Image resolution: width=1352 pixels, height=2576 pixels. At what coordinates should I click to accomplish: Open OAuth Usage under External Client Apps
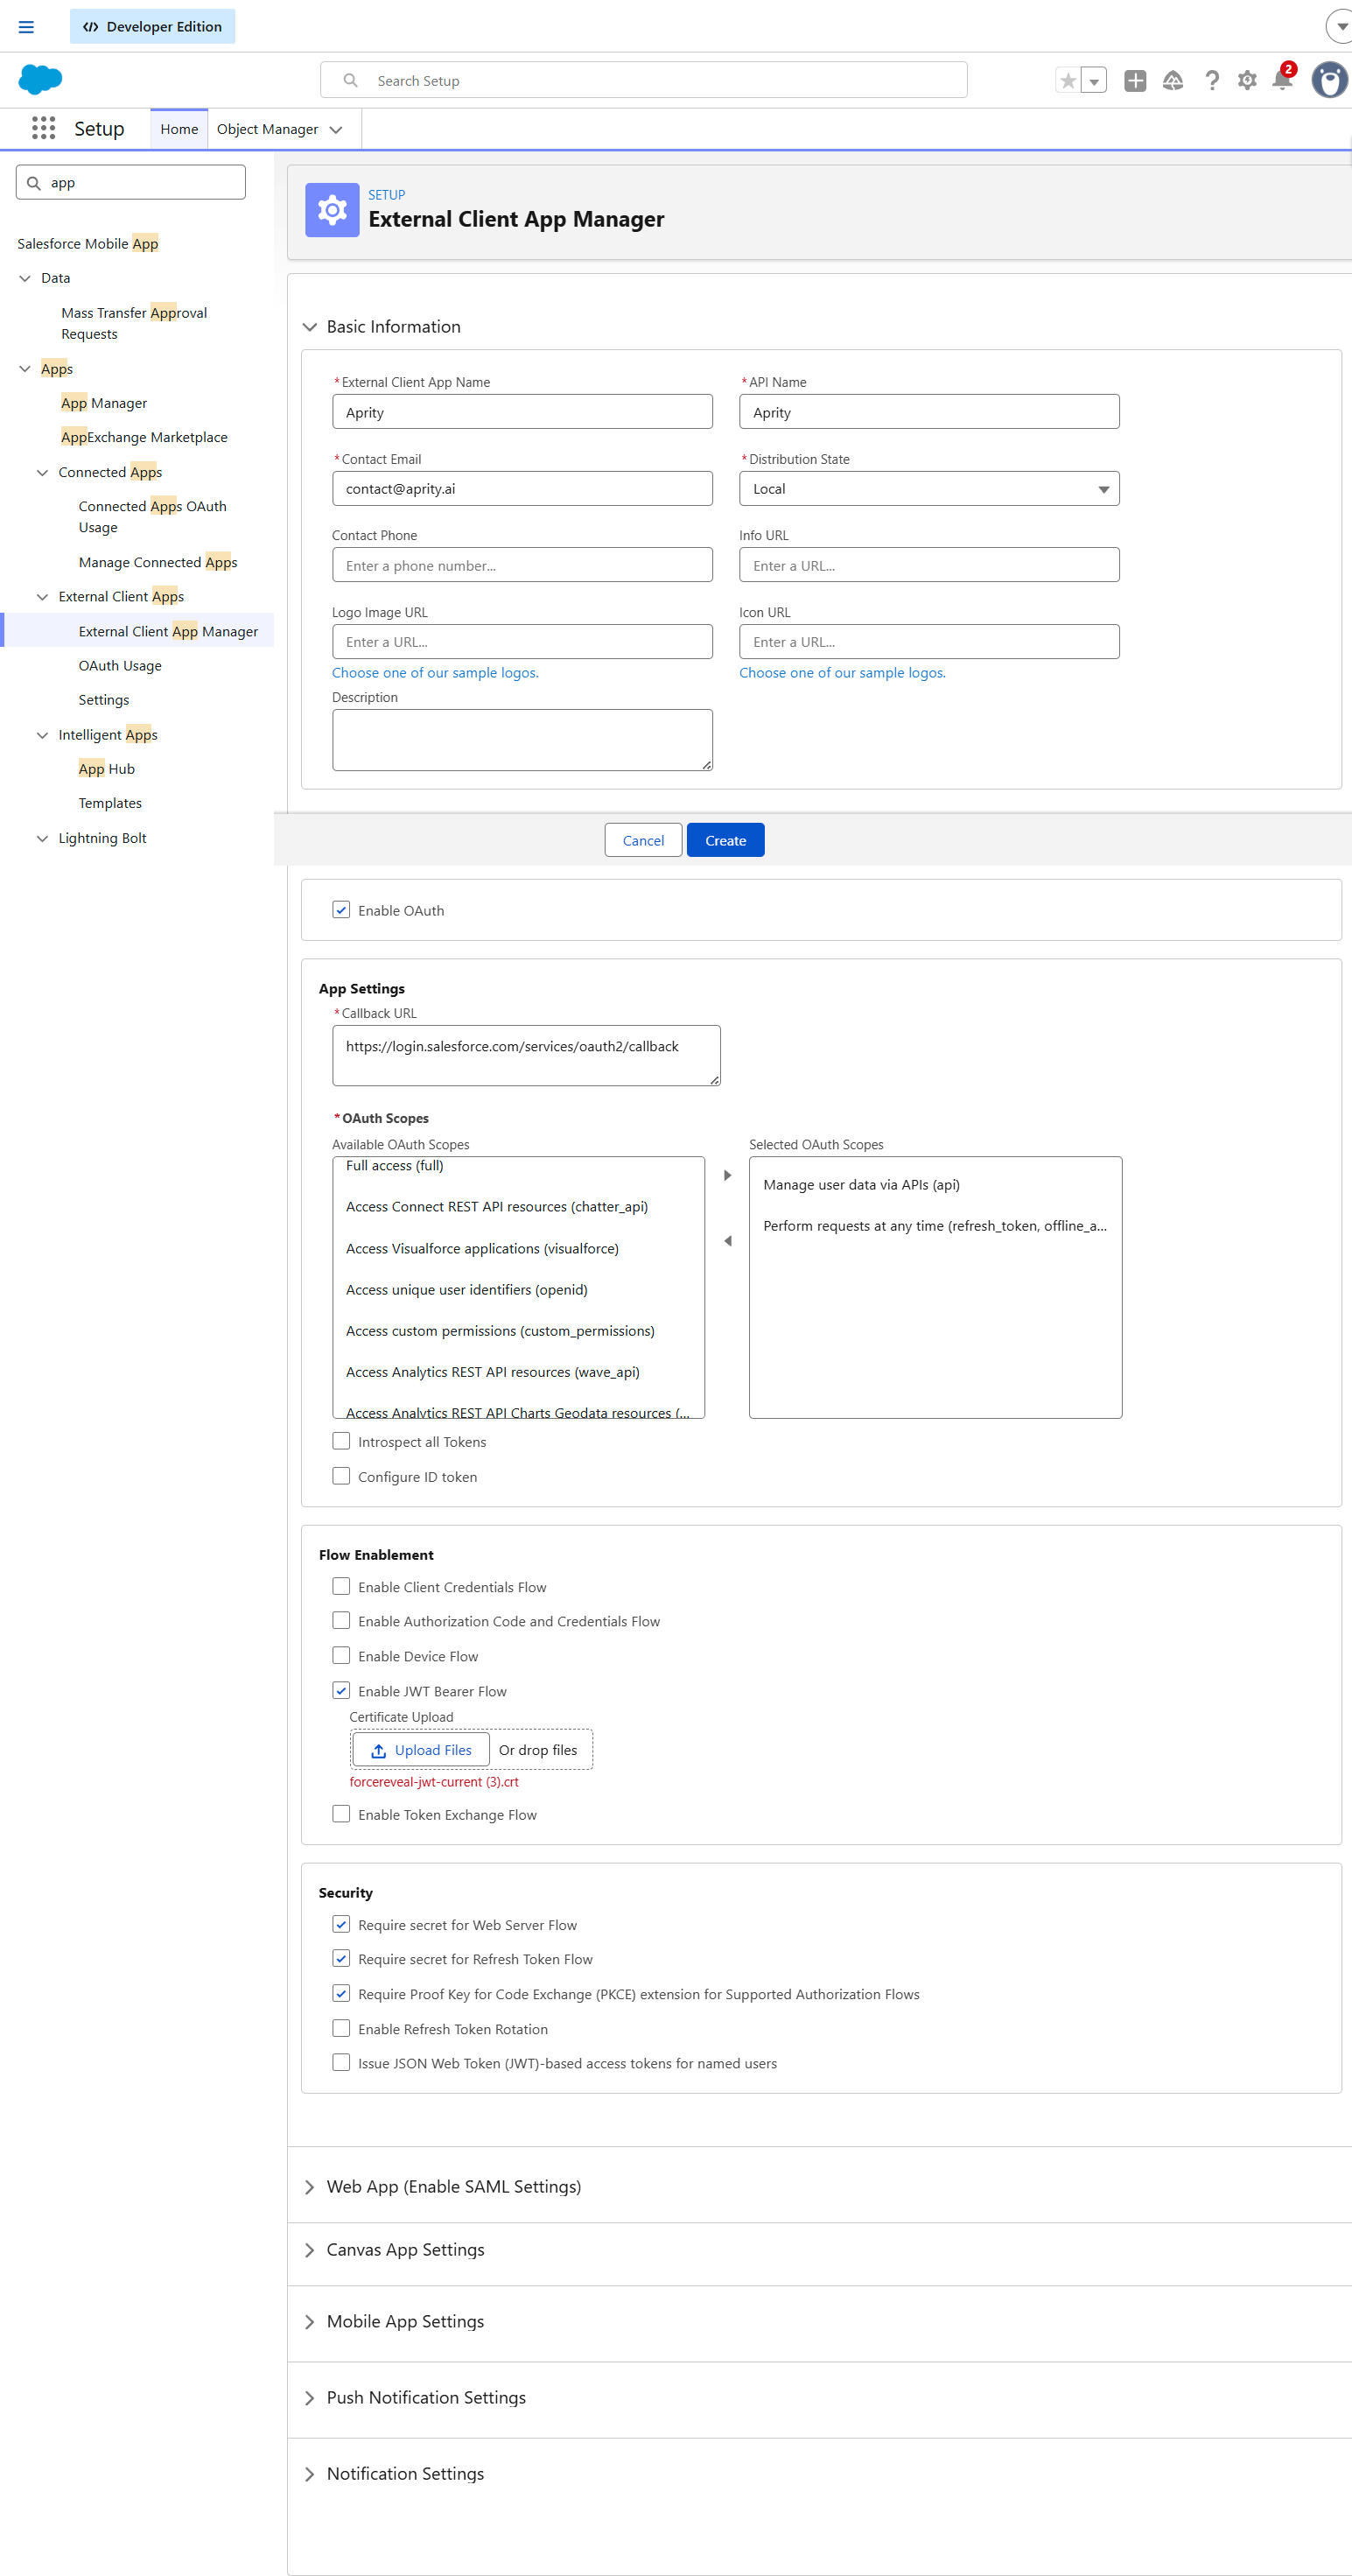point(120,667)
